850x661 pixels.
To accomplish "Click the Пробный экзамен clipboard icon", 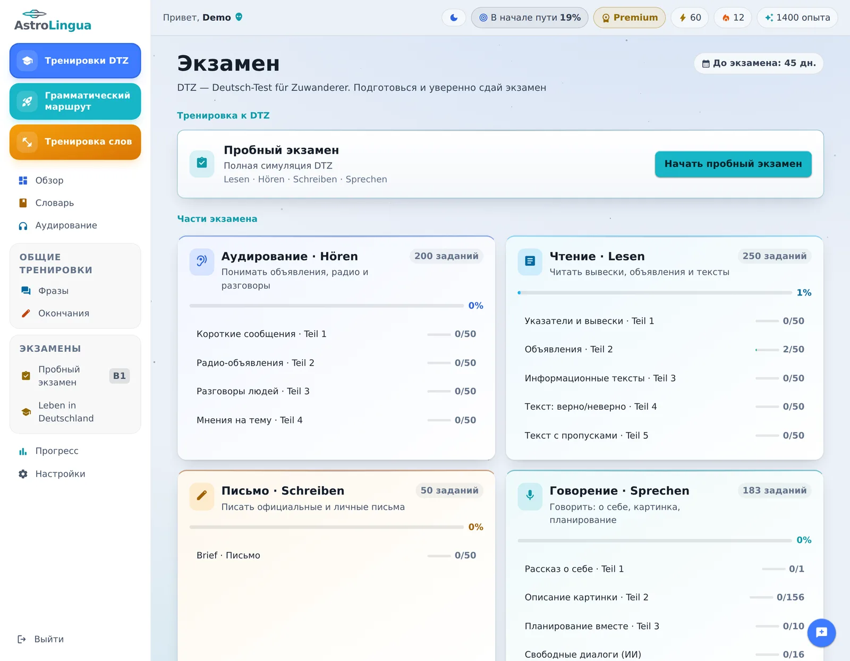I will [x=202, y=164].
